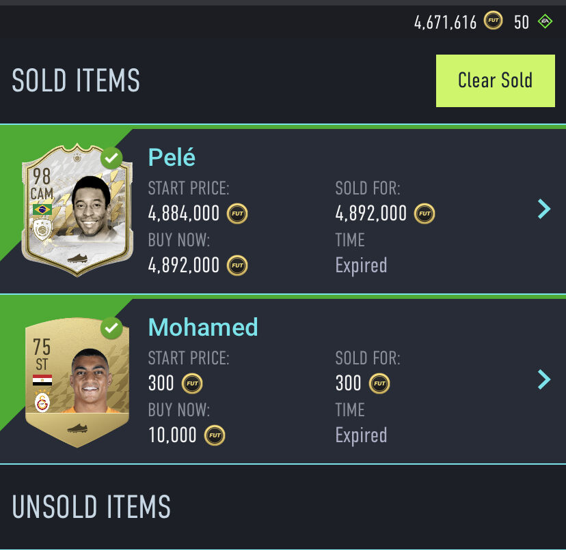Open Mohamed item details chevron
Screen dimensions: 566x550
point(544,379)
